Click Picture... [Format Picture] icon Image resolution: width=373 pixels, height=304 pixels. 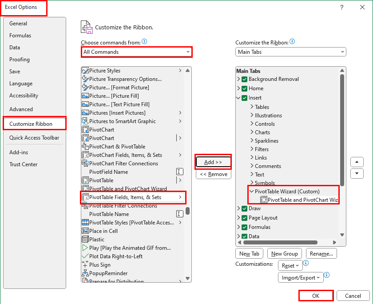(85, 88)
